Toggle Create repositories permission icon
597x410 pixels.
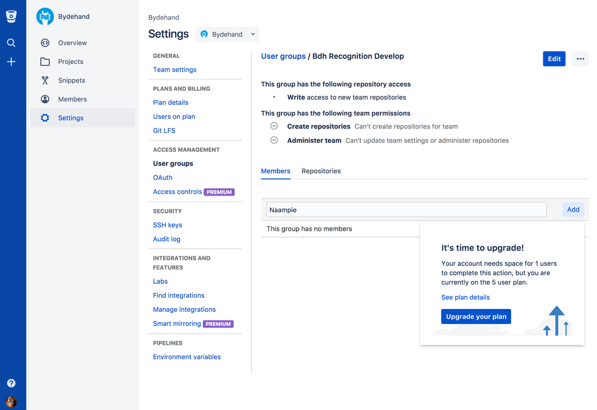coord(274,126)
